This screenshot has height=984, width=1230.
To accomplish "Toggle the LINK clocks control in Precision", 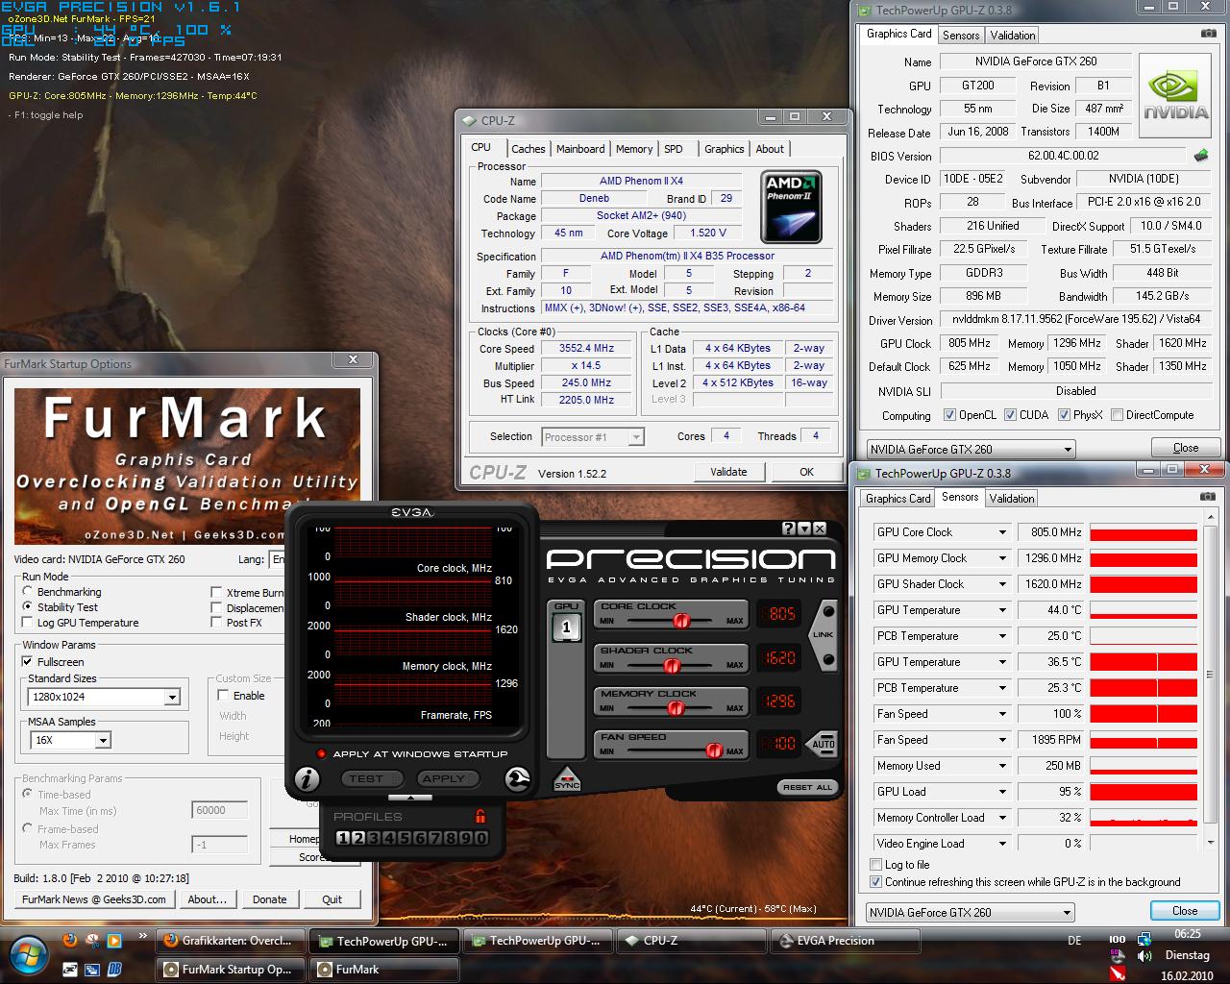I will [824, 634].
